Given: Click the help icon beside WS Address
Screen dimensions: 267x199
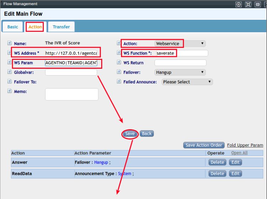Looking at the screenshot, I should (9, 53).
